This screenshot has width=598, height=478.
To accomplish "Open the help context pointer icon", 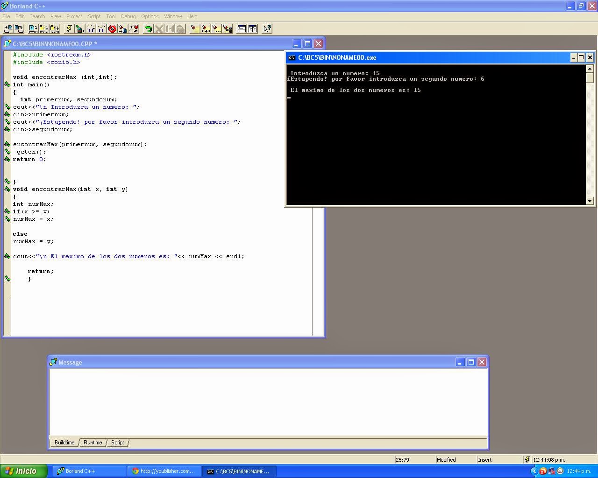I will pos(267,28).
